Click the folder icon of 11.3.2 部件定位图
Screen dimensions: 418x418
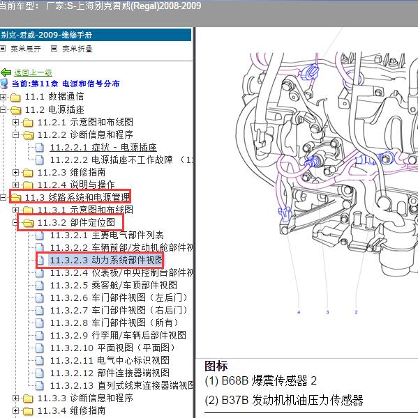tap(29, 223)
